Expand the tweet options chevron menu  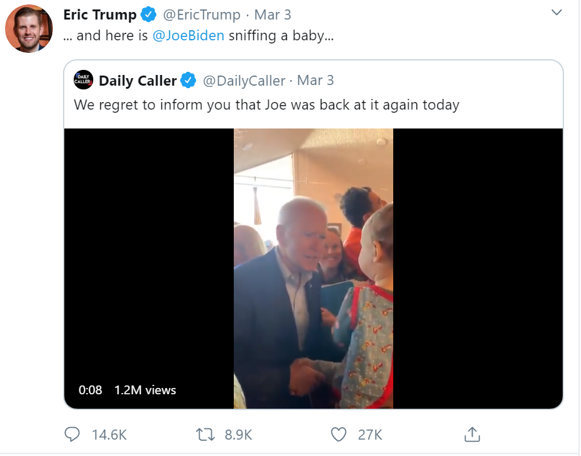click(556, 13)
